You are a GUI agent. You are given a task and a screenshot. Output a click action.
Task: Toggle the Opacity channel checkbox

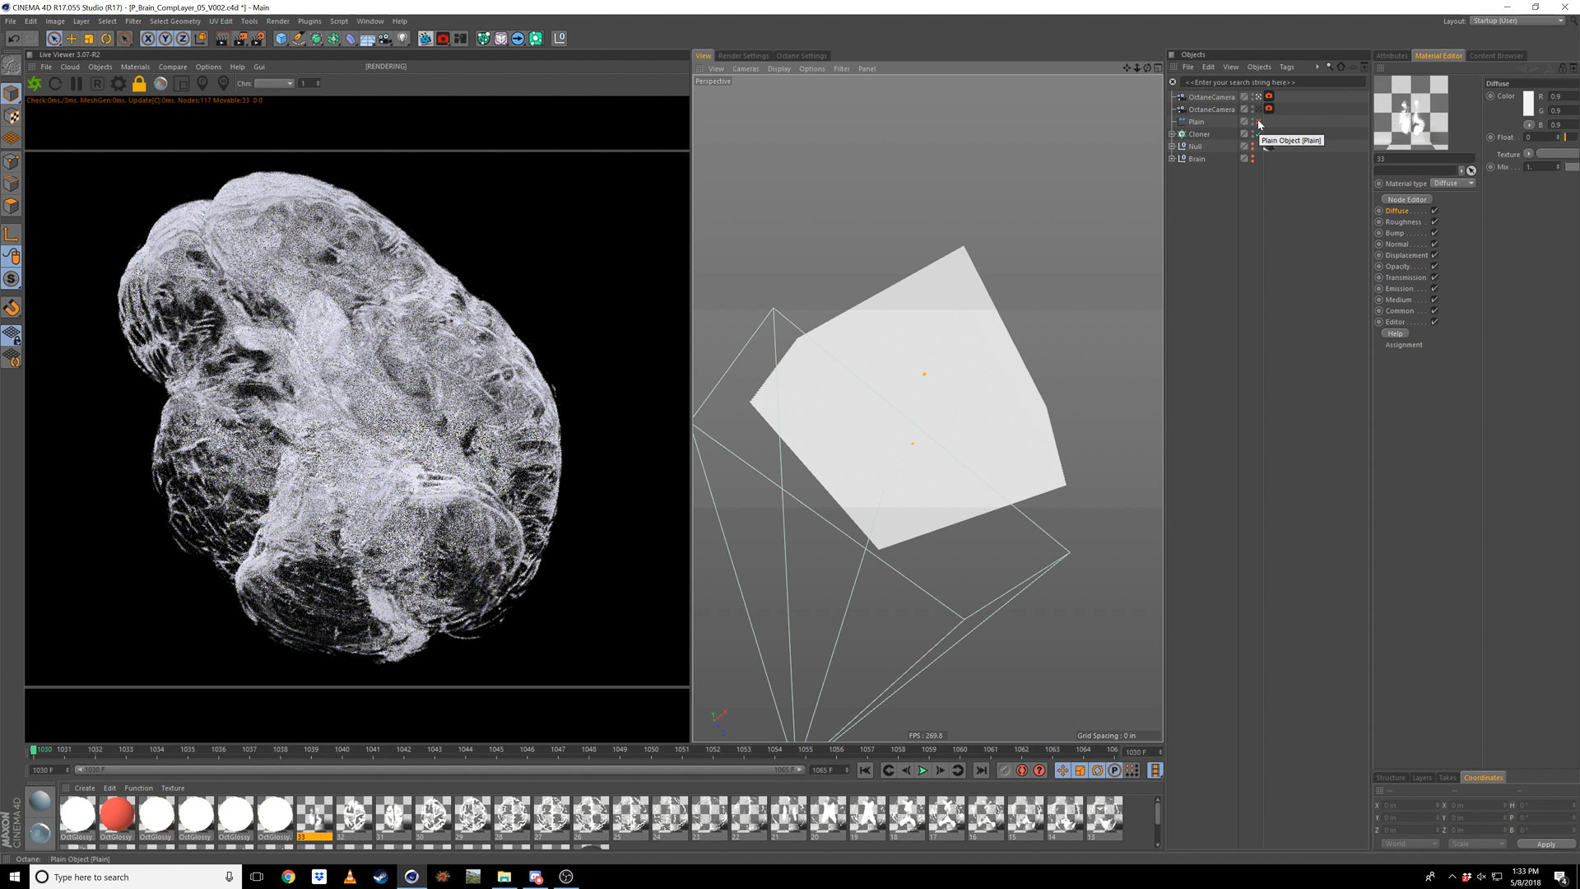click(x=1434, y=267)
